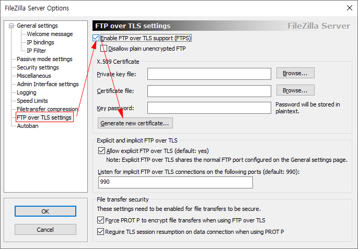Select FTP over TLS settings
The width and height of the screenshot is (358, 249).
(44, 117)
